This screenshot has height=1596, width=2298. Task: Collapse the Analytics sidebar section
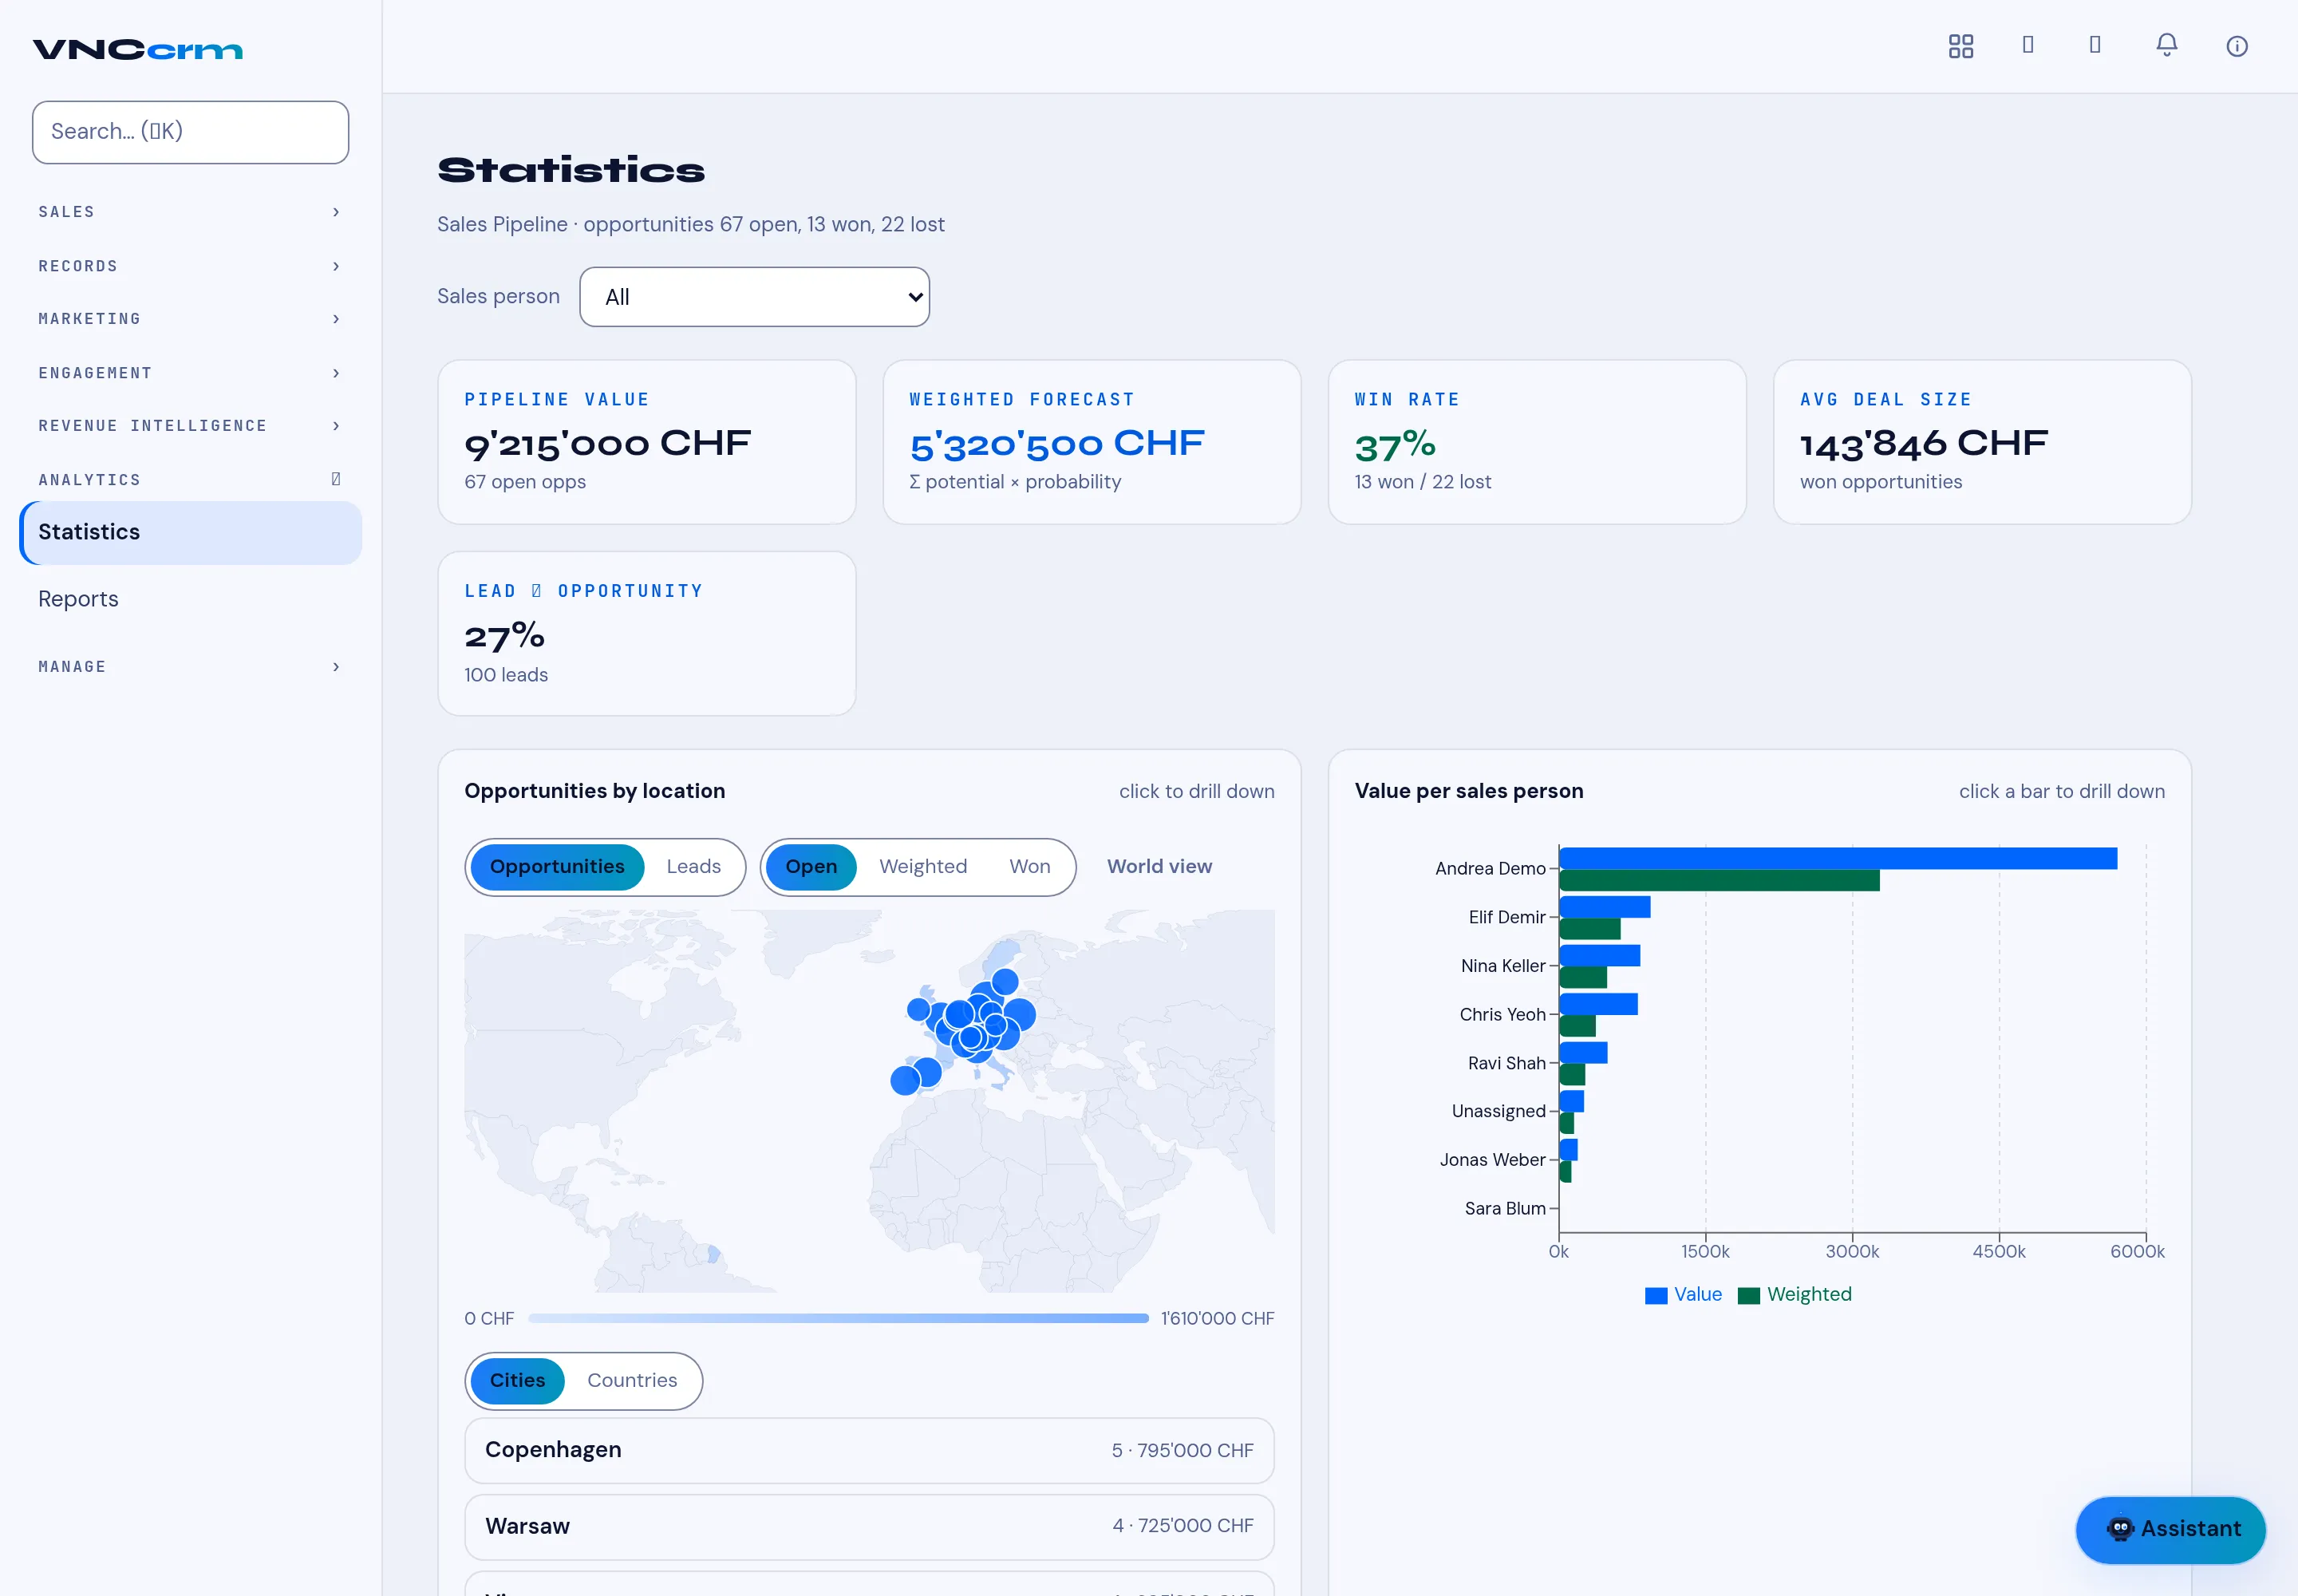click(x=190, y=480)
